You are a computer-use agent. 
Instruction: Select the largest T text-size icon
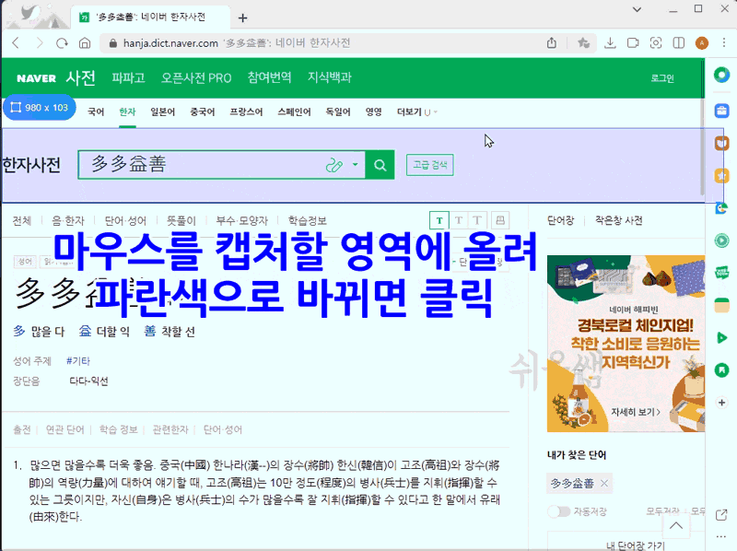point(476,220)
